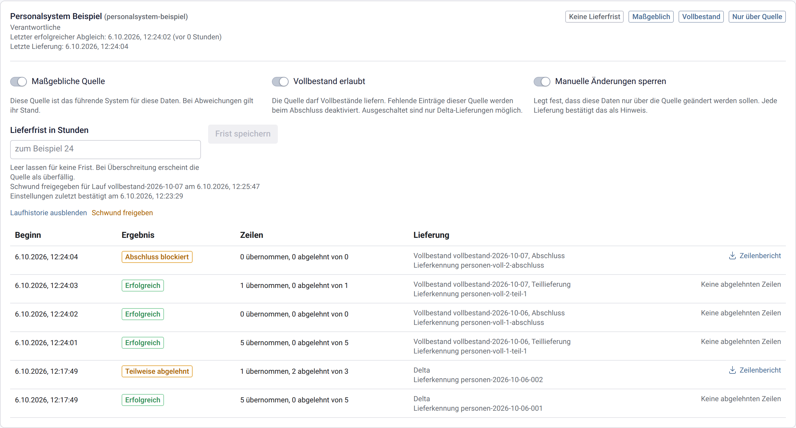Collapse run history via Laufhistorie ausblenden
The image size is (796, 428).
click(x=49, y=213)
